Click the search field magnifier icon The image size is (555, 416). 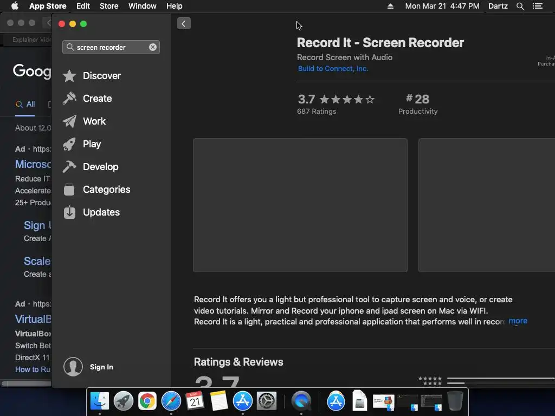[x=70, y=47]
